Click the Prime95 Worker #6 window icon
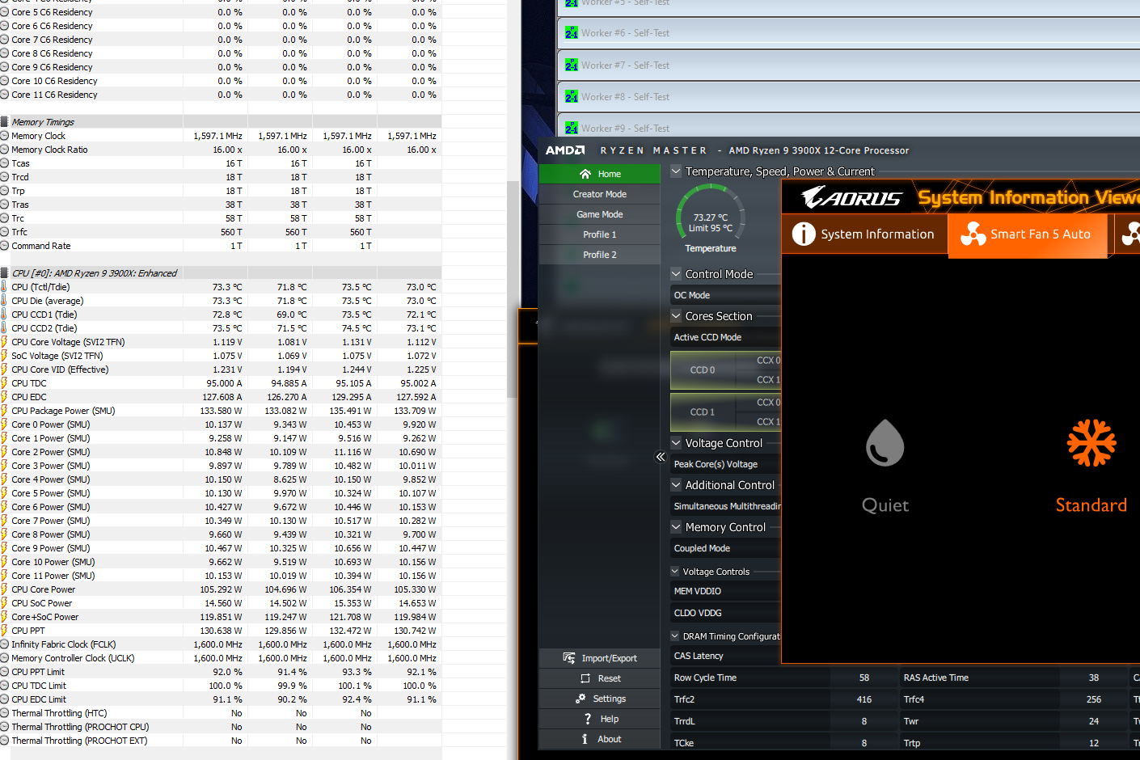Image resolution: width=1140 pixels, height=760 pixels. click(572, 33)
